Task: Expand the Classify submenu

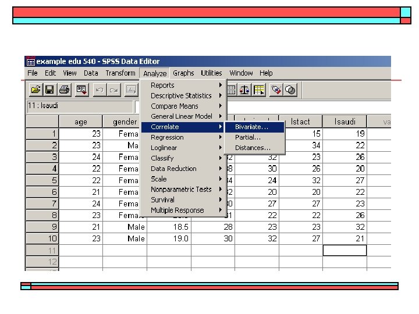Action: (183, 158)
